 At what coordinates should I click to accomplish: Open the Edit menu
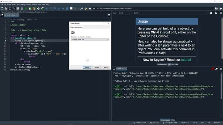5,5
